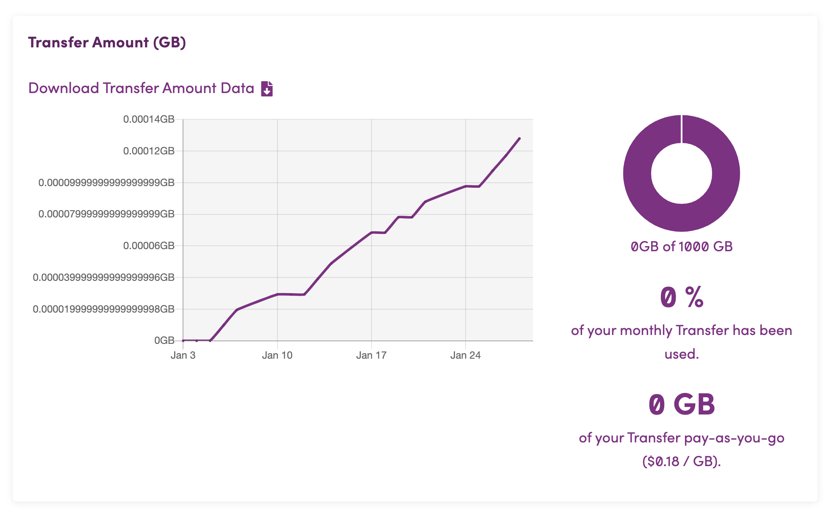Click the 0 % usage figure
Viewport: 832px width, 516px height.
coord(681,297)
